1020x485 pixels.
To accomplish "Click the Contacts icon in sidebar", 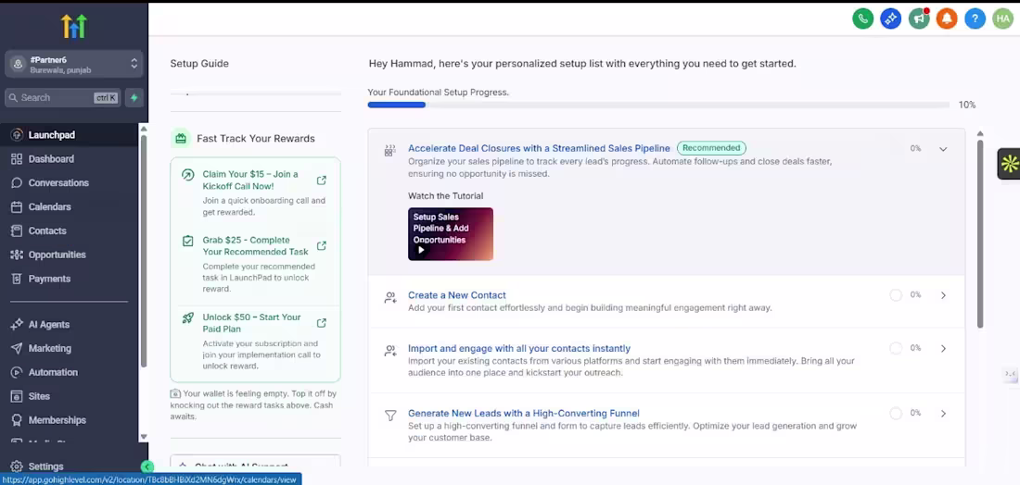I will pos(17,230).
